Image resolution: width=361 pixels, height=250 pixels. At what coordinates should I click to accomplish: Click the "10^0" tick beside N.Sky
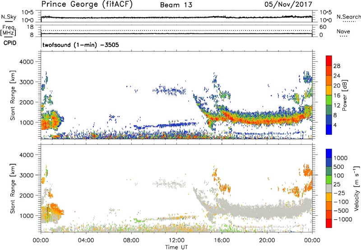tap(28, 20)
